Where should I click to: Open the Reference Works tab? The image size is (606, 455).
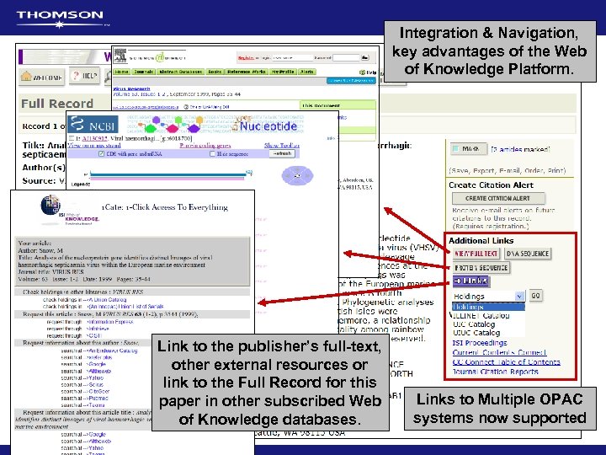[247, 72]
